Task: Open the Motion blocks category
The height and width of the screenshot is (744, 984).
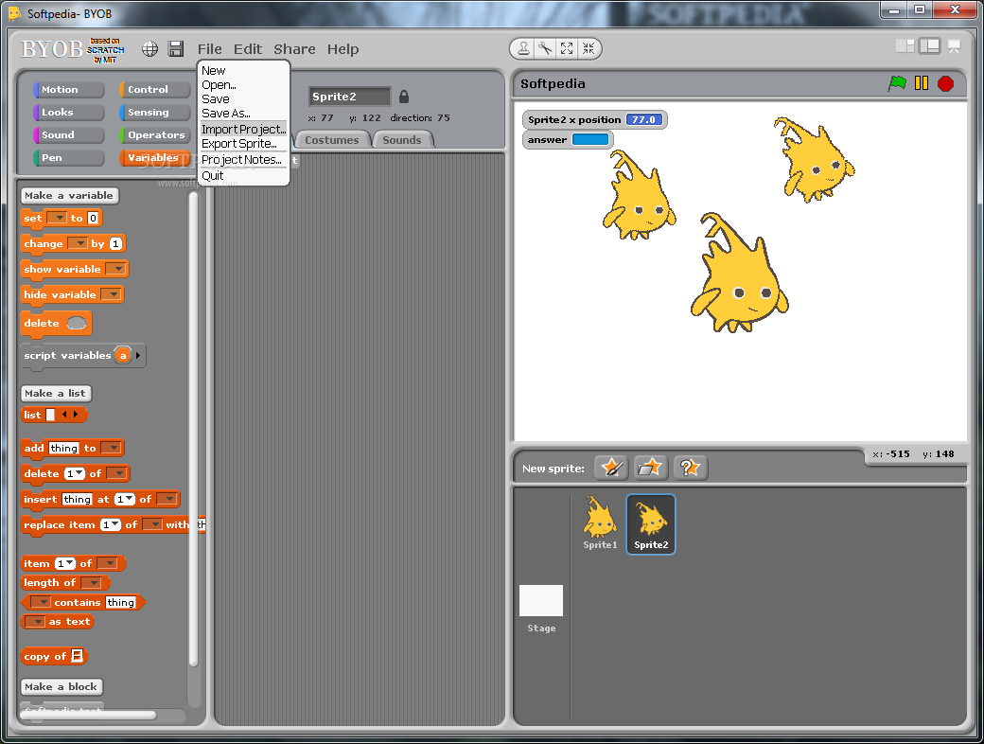Action: click(x=68, y=90)
